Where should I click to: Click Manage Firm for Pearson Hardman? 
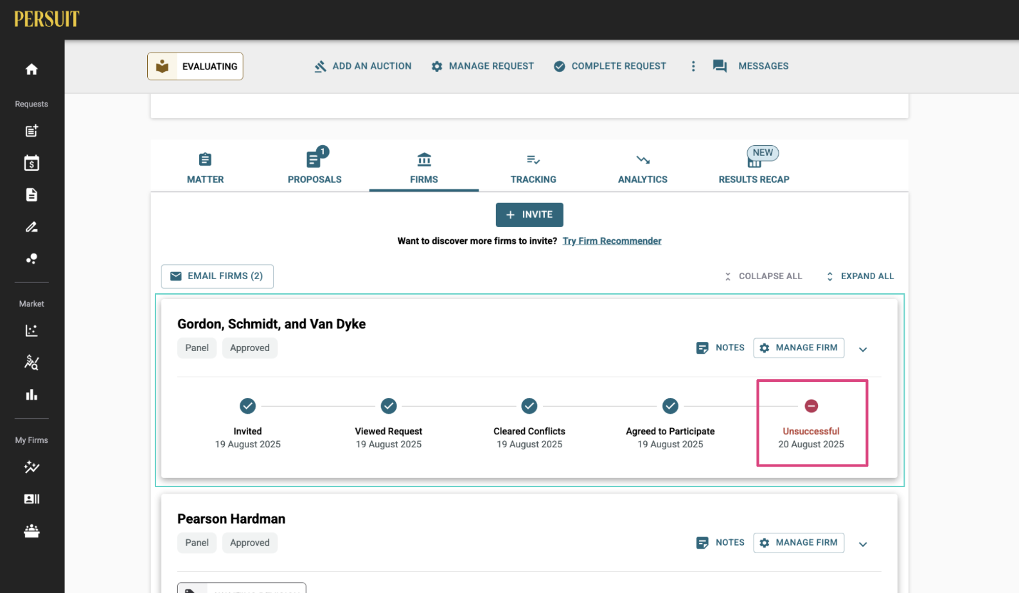point(799,543)
